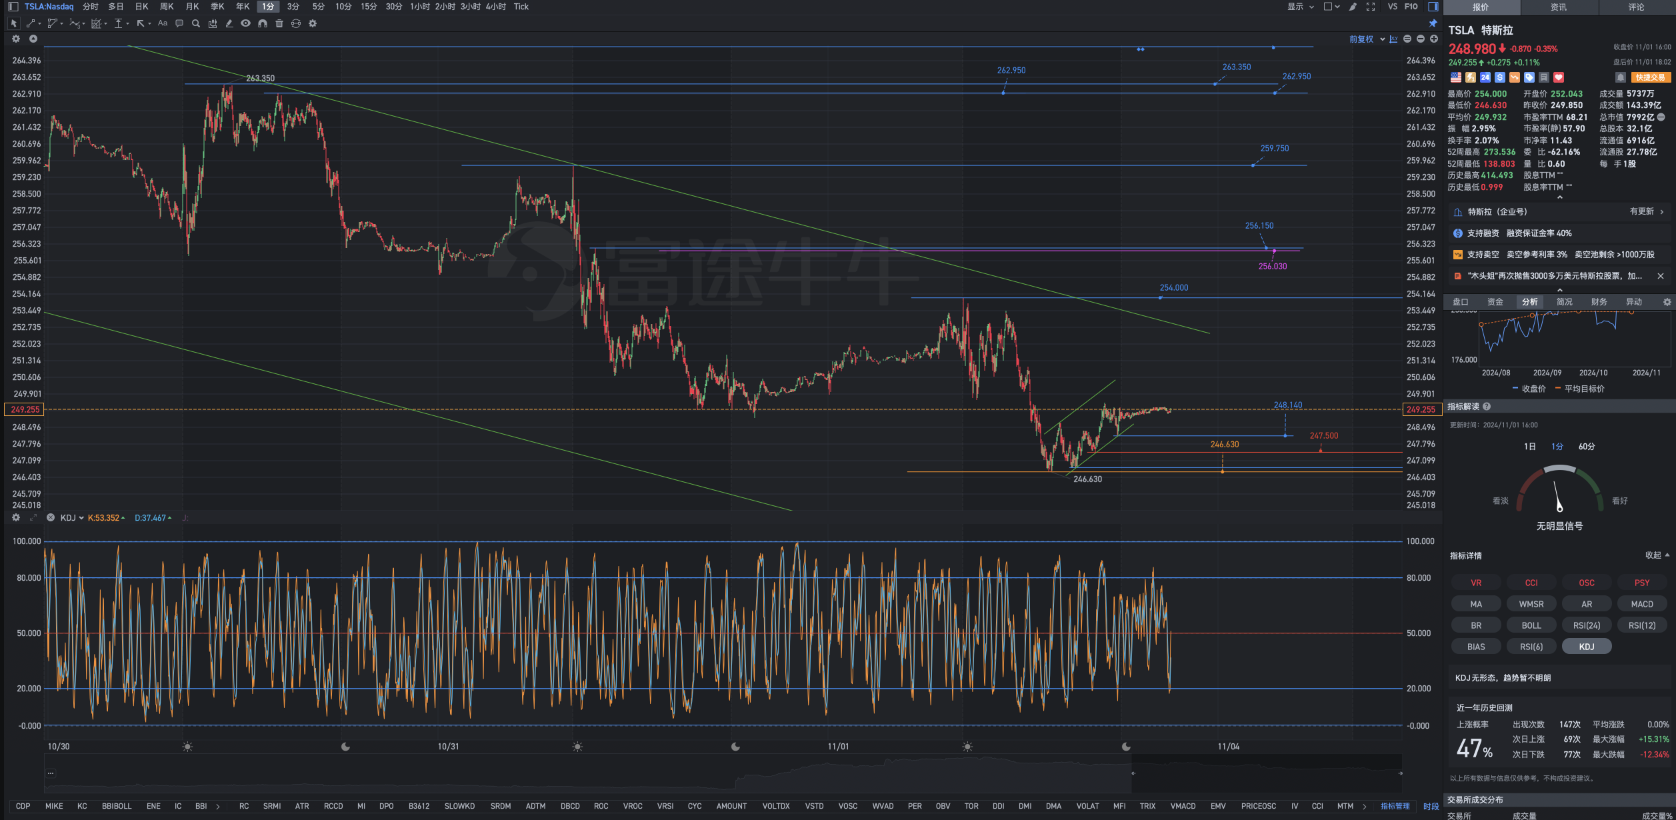The height and width of the screenshot is (820, 1676).
Task: Open the 显示 display dropdown
Action: [x=1301, y=7]
